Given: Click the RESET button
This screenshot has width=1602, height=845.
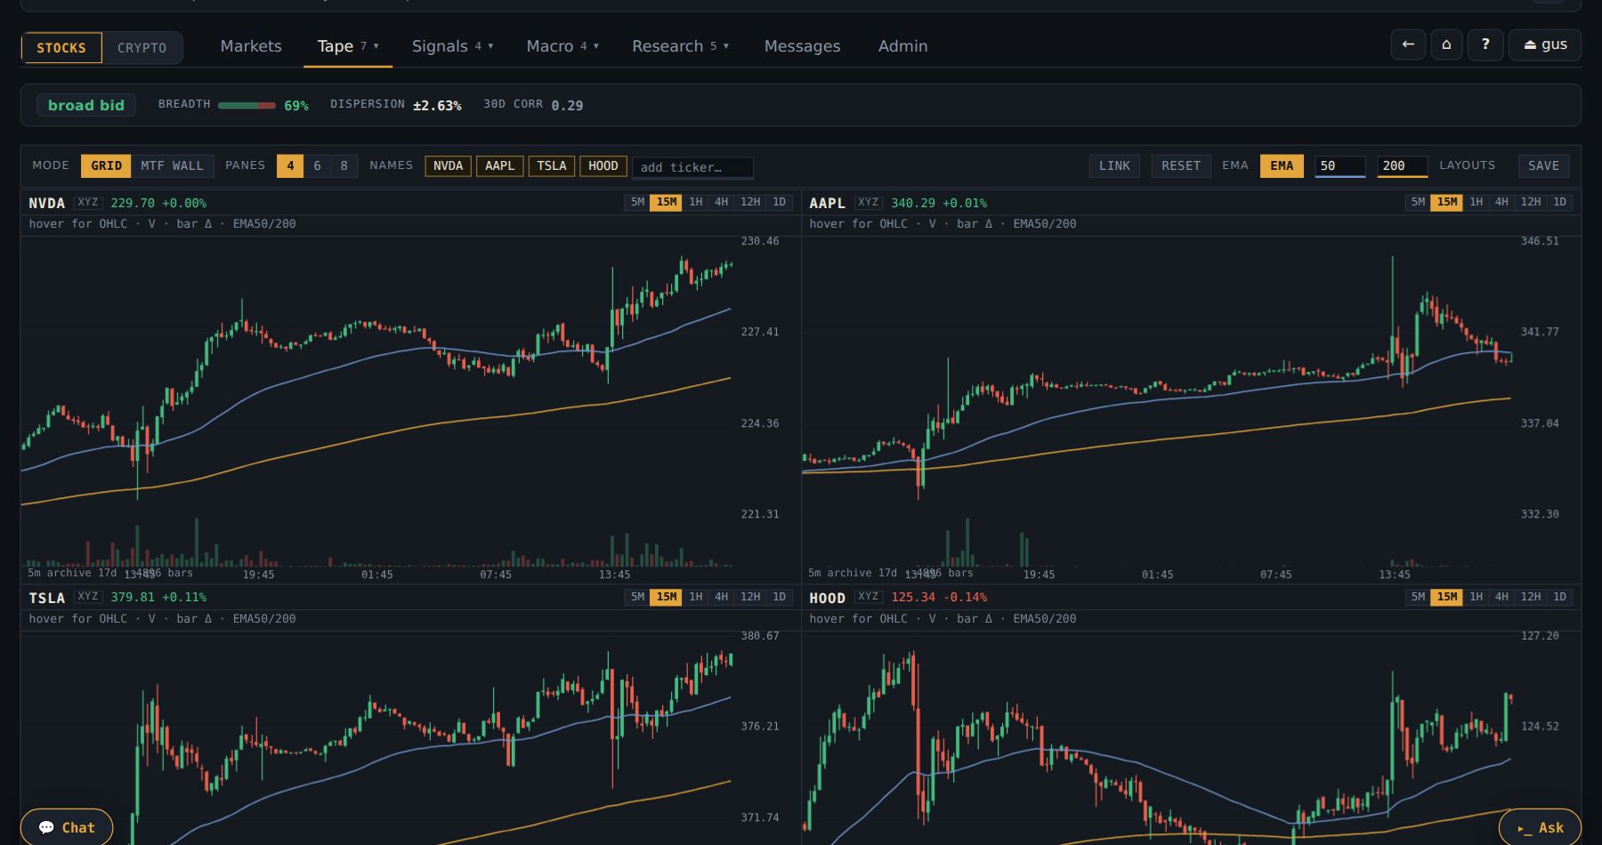Looking at the screenshot, I should click(1181, 165).
